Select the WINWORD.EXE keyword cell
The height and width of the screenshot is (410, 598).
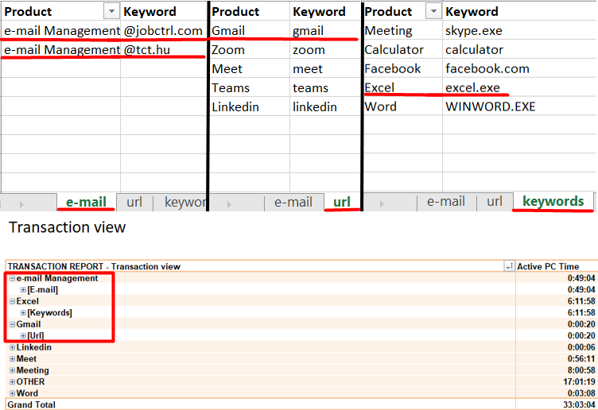click(x=491, y=106)
